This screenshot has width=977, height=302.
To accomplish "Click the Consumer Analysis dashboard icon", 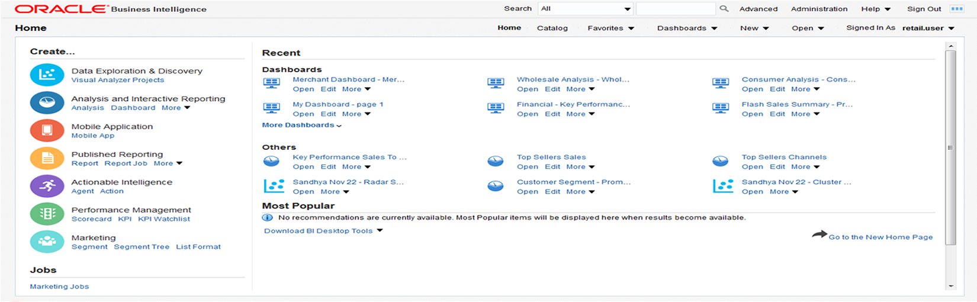I will click(x=721, y=83).
